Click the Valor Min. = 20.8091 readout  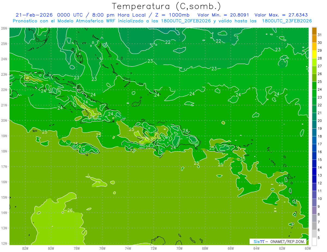[x=223, y=15]
